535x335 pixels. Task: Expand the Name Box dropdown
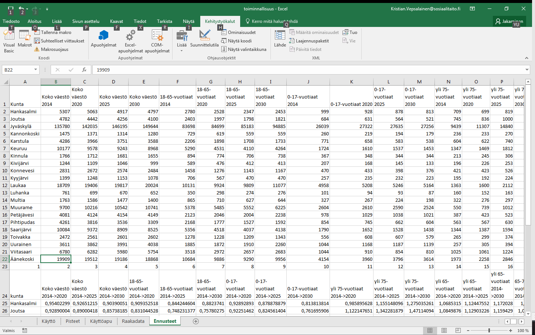click(x=36, y=70)
